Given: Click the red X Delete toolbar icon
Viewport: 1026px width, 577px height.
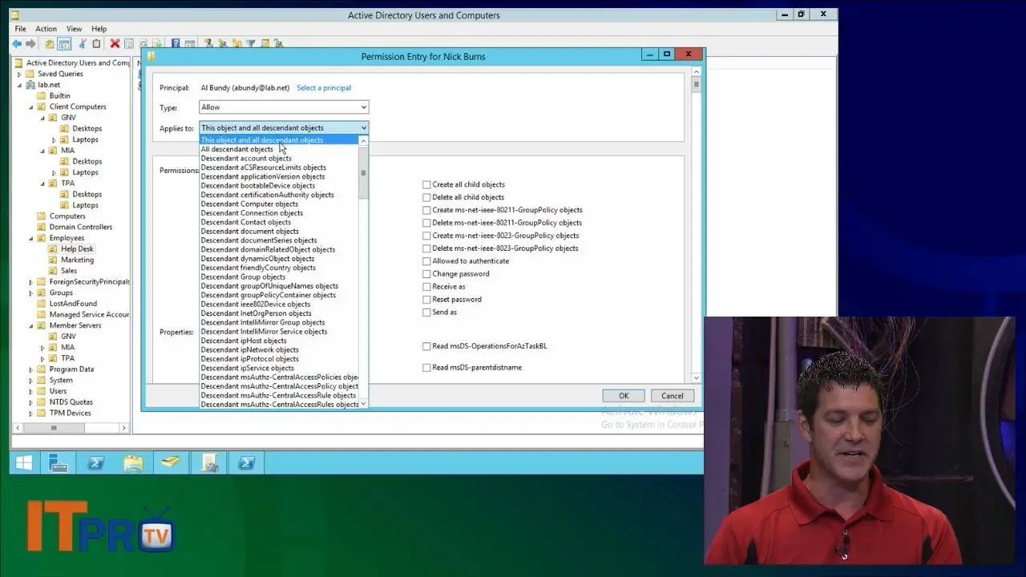Looking at the screenshot, I should click(x=115, y=43).
